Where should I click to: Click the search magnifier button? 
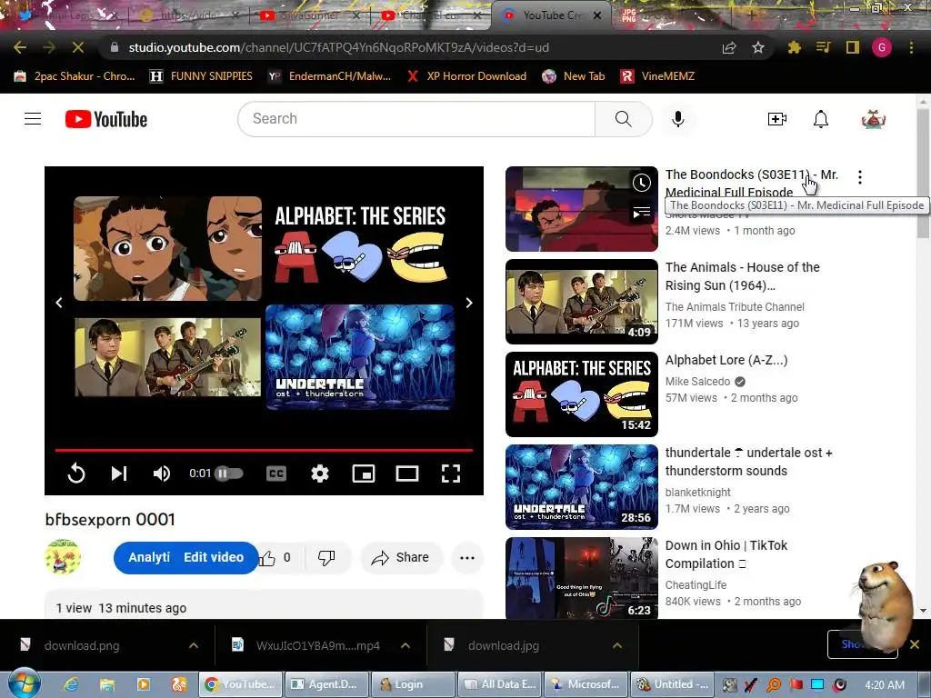click(x=624, y=119)
